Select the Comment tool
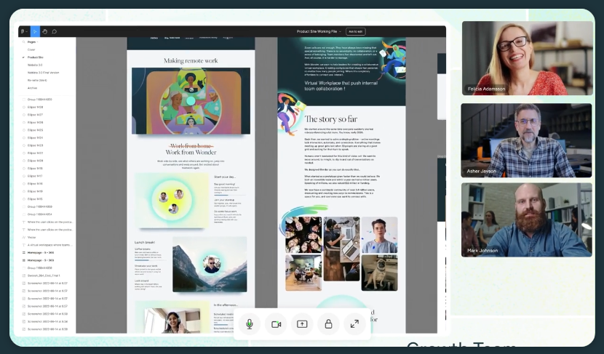 tap(54, 31)
